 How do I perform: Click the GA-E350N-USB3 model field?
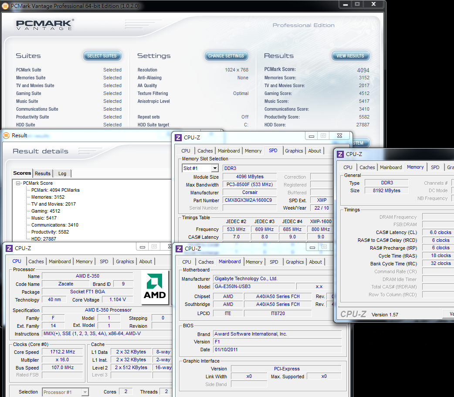[254, 286]
